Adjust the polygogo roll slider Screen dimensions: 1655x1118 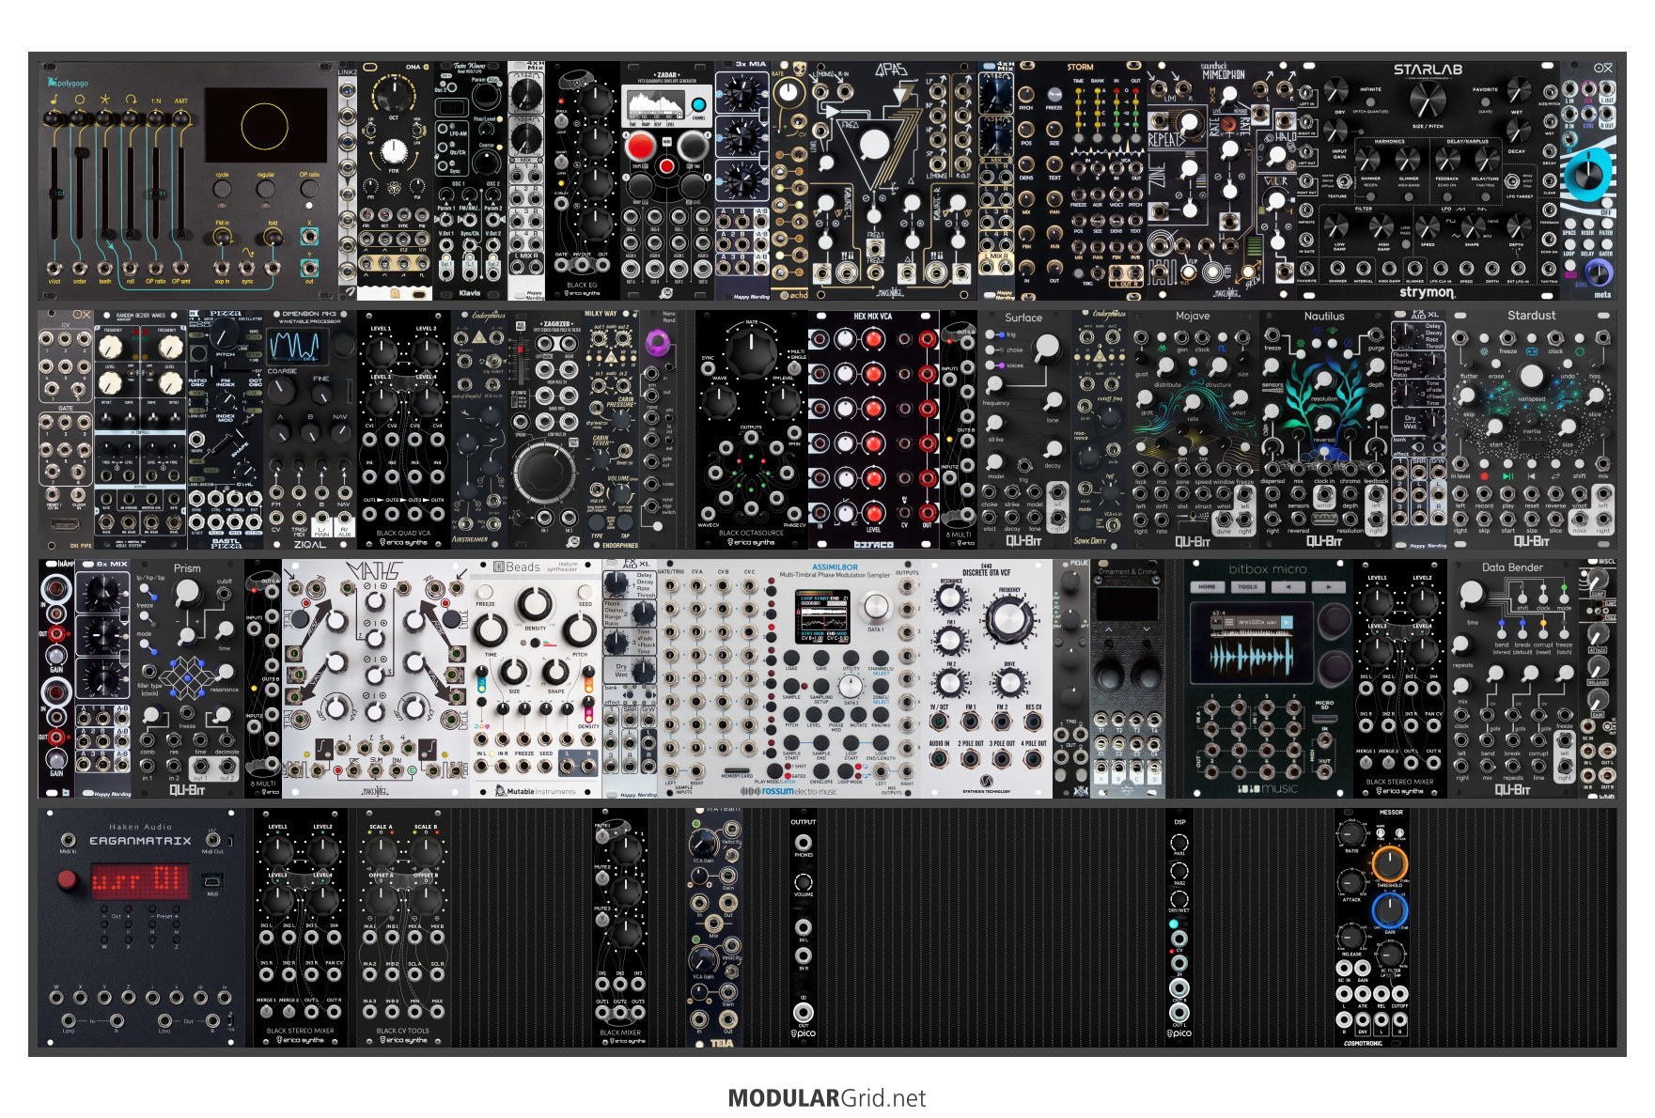(130, 194)
